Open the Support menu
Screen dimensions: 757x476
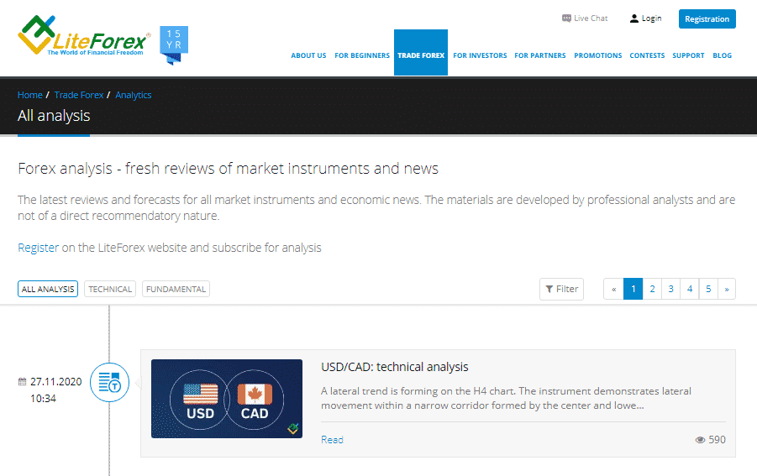point(688,55)
